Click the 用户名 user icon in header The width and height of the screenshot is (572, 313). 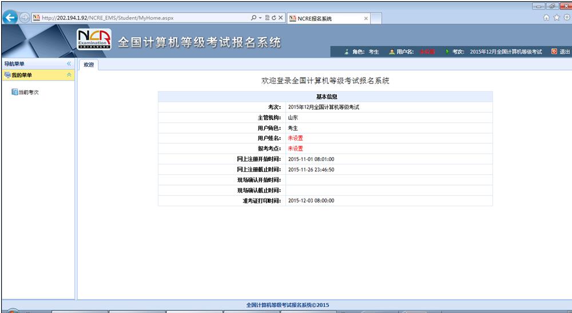(x=392, y=52)
